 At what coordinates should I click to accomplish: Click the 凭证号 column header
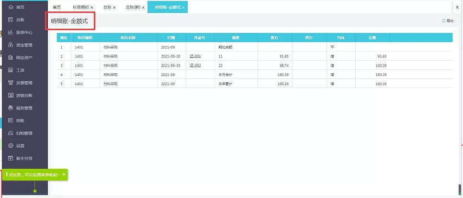tap(200, 38)
